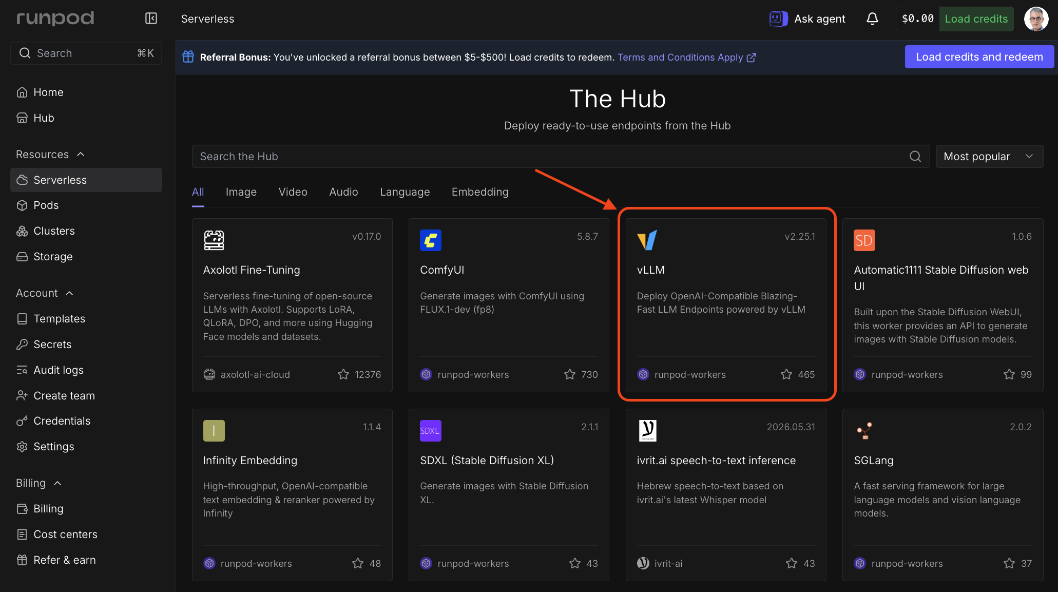Open the vLLM card title
The height and width of the screenshot is (592, 1058).
(650, 270)
